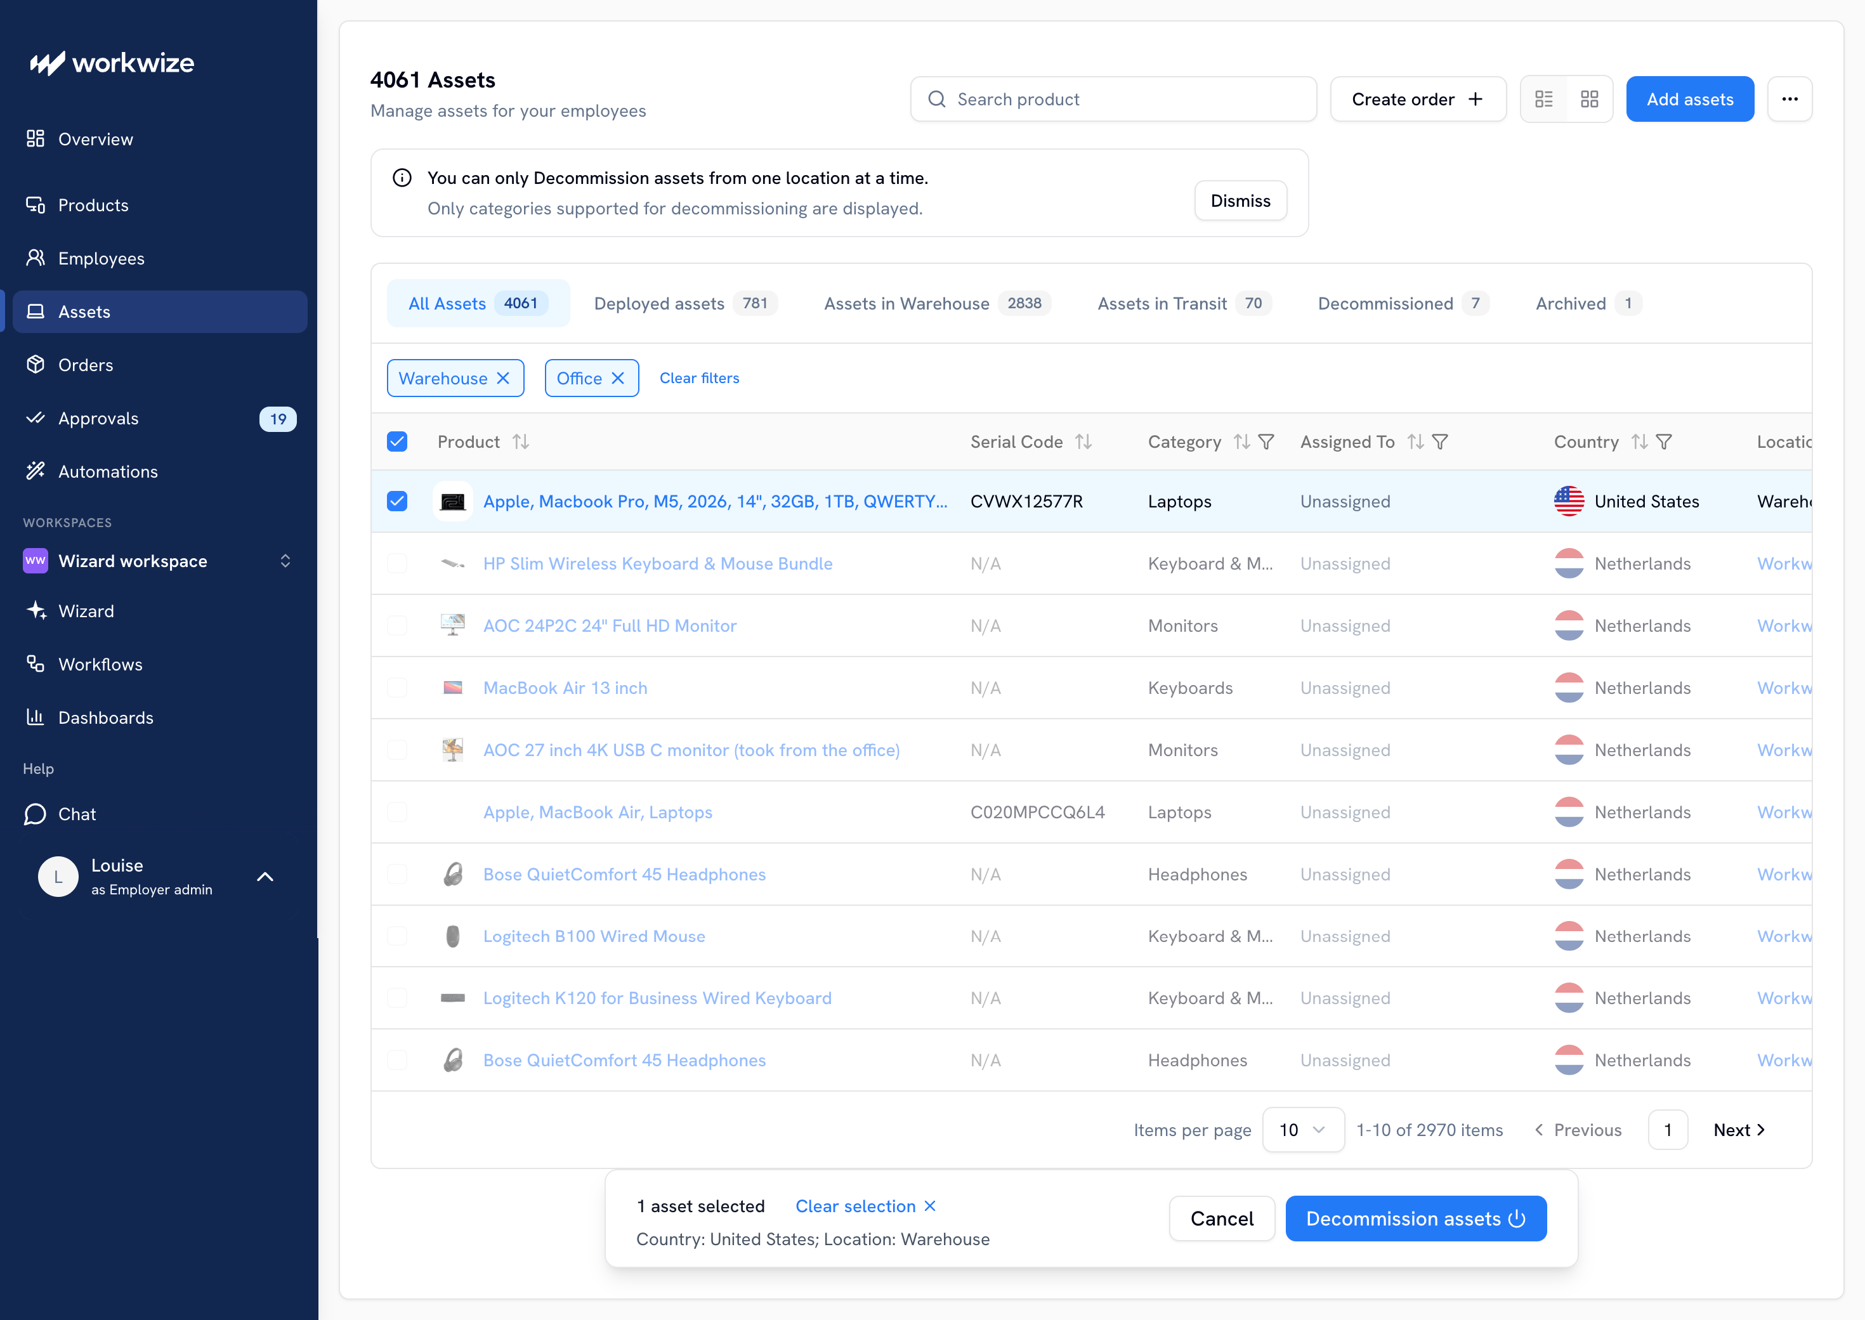Click the workwize logo
This screenshot has width=1865, height=1320.
pos(112,63)
